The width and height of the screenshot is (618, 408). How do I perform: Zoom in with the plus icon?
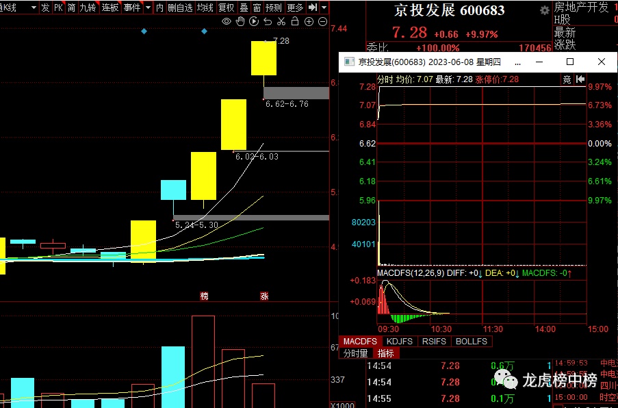coord(309,22)
